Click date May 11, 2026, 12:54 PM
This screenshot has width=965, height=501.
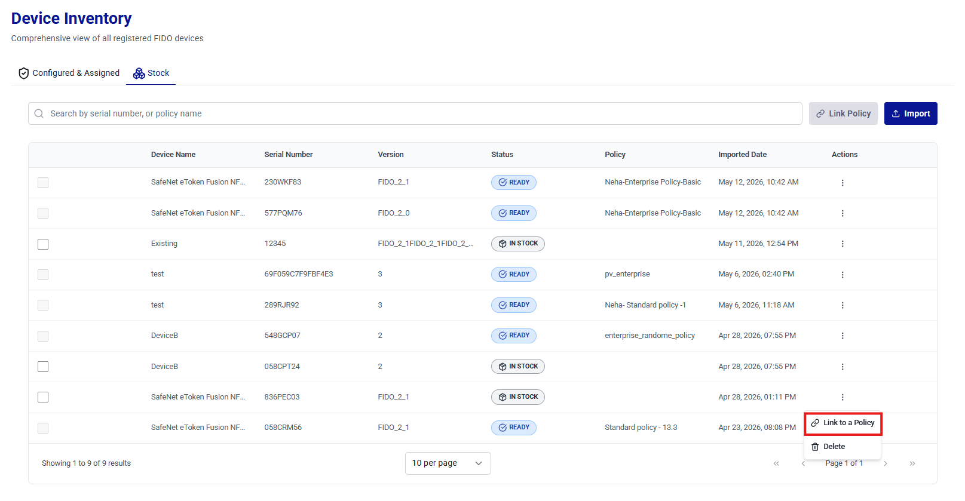[x=758, y=244]
